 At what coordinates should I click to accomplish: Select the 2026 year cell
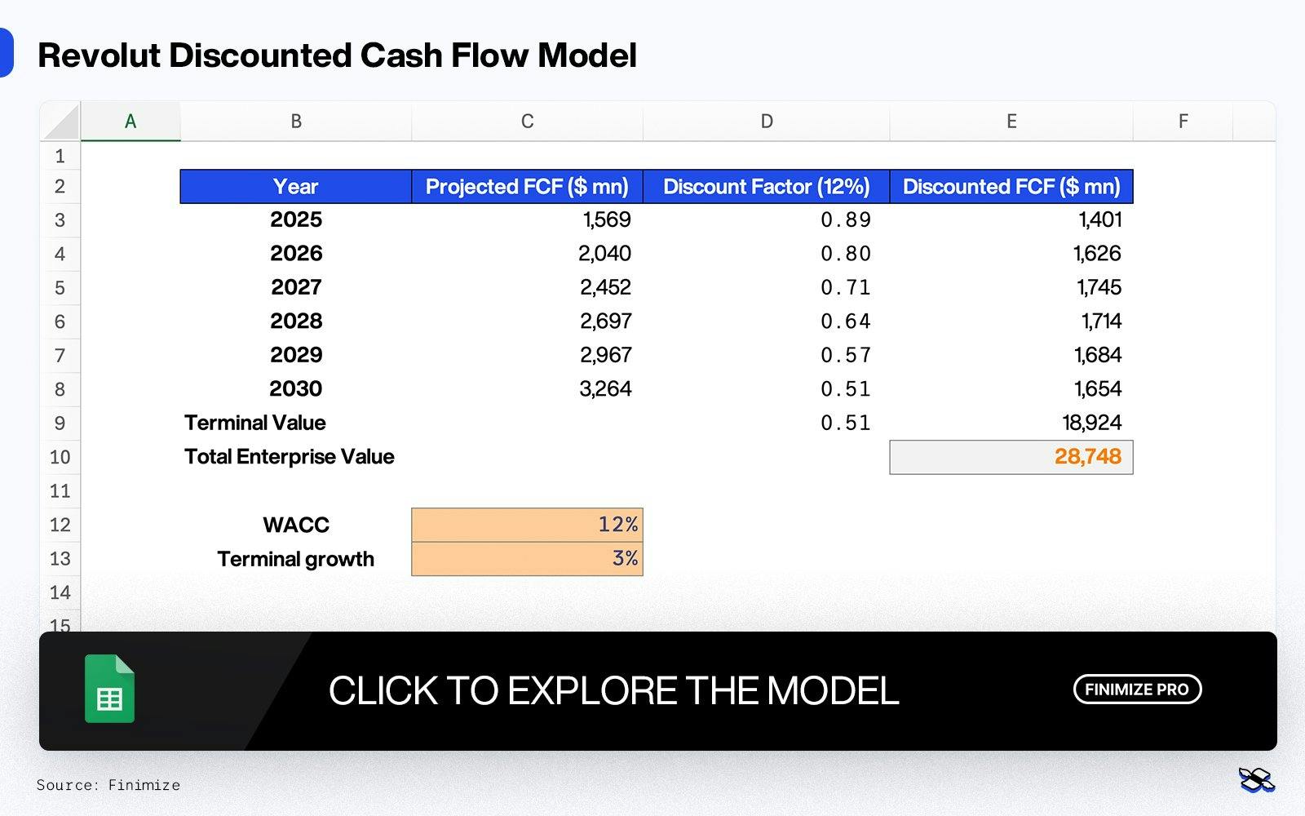click(x=296, y=254)
